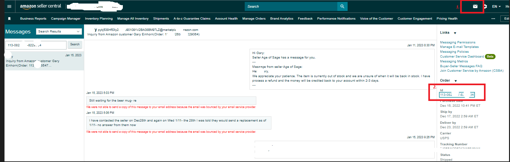Open Join Customer Service by Amazon link

[x=472, y=71]
